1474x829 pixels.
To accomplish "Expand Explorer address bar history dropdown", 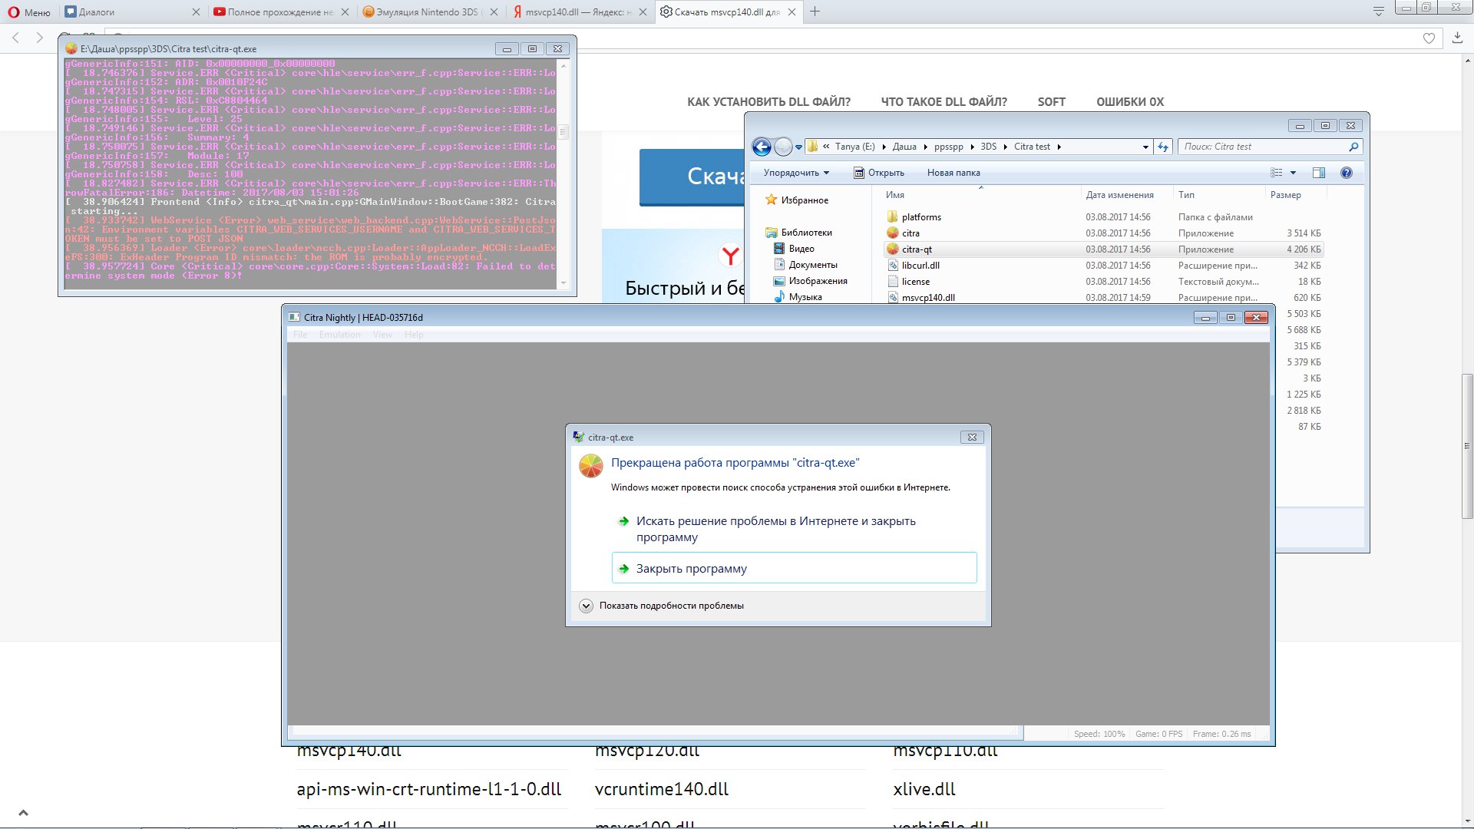I will point(1145,147).
